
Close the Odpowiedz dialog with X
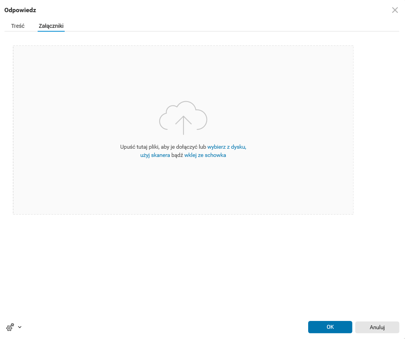pos(395,10)
